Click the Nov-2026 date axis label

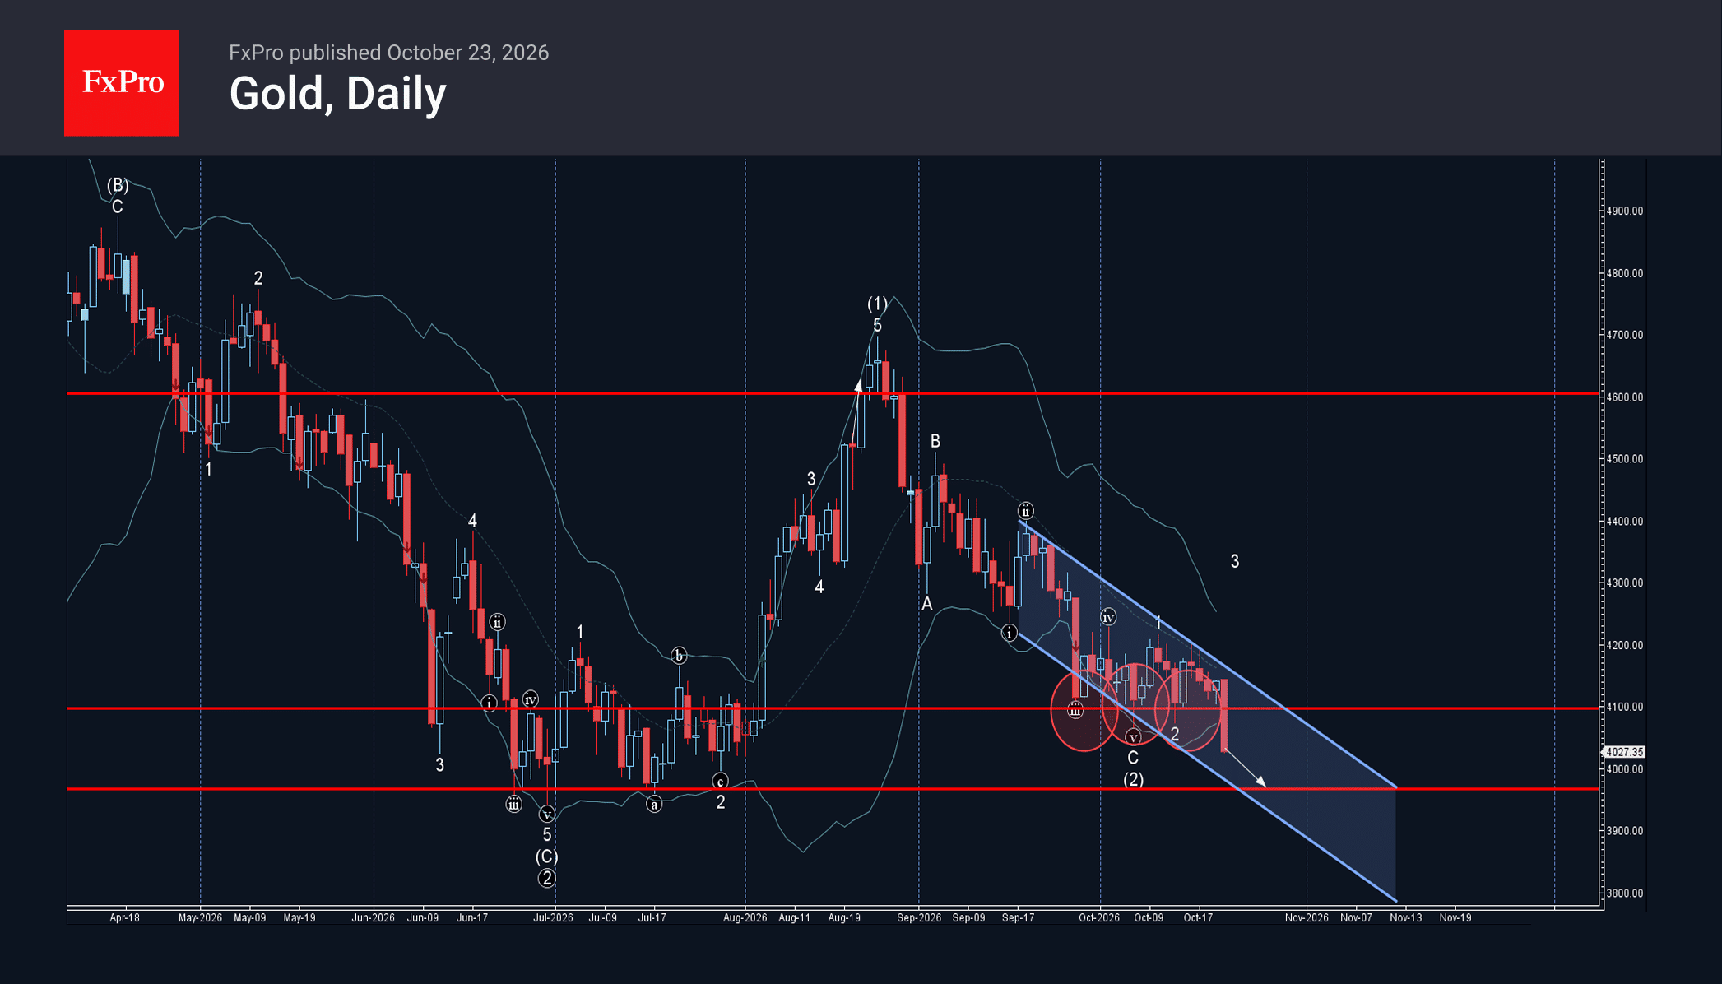(x=1307, y=917)
